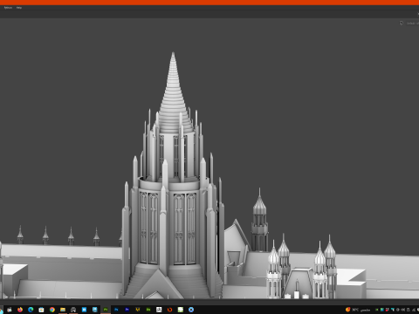Switch to Premiere Pro on the taskbar

[127, 310]
